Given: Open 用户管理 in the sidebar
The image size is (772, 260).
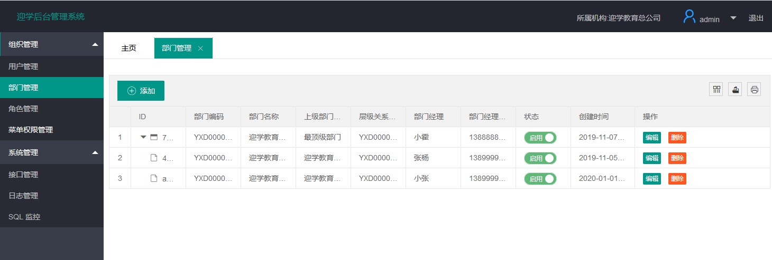Looking at the screenshot, I should coord(52,66).
